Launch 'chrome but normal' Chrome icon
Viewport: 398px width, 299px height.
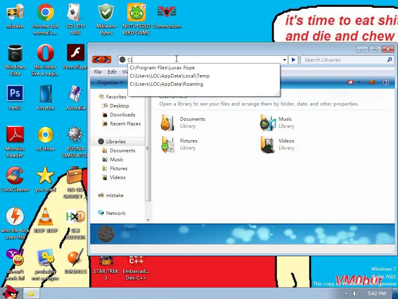coord(45,19)
